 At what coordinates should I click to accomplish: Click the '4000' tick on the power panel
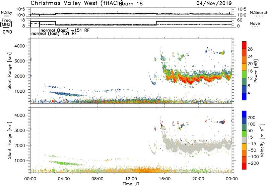[x=20, y=46]
